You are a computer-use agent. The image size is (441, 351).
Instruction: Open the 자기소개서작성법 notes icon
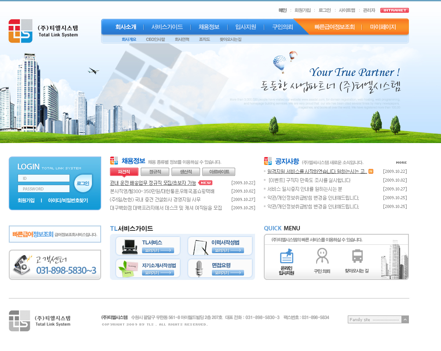128,269
